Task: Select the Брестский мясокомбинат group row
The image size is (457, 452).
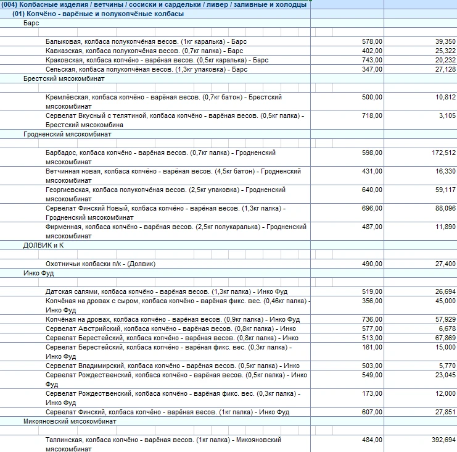Action: [64, 78]
